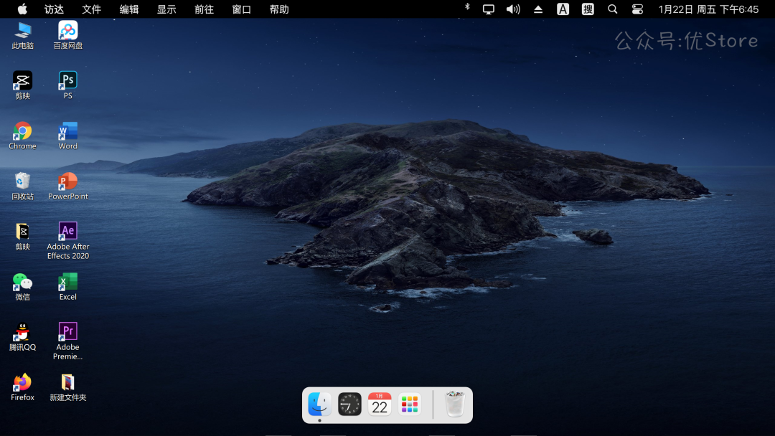
Task: Open the 腾讯QQ desktop shortcut
Action: [x=22, y=337]
